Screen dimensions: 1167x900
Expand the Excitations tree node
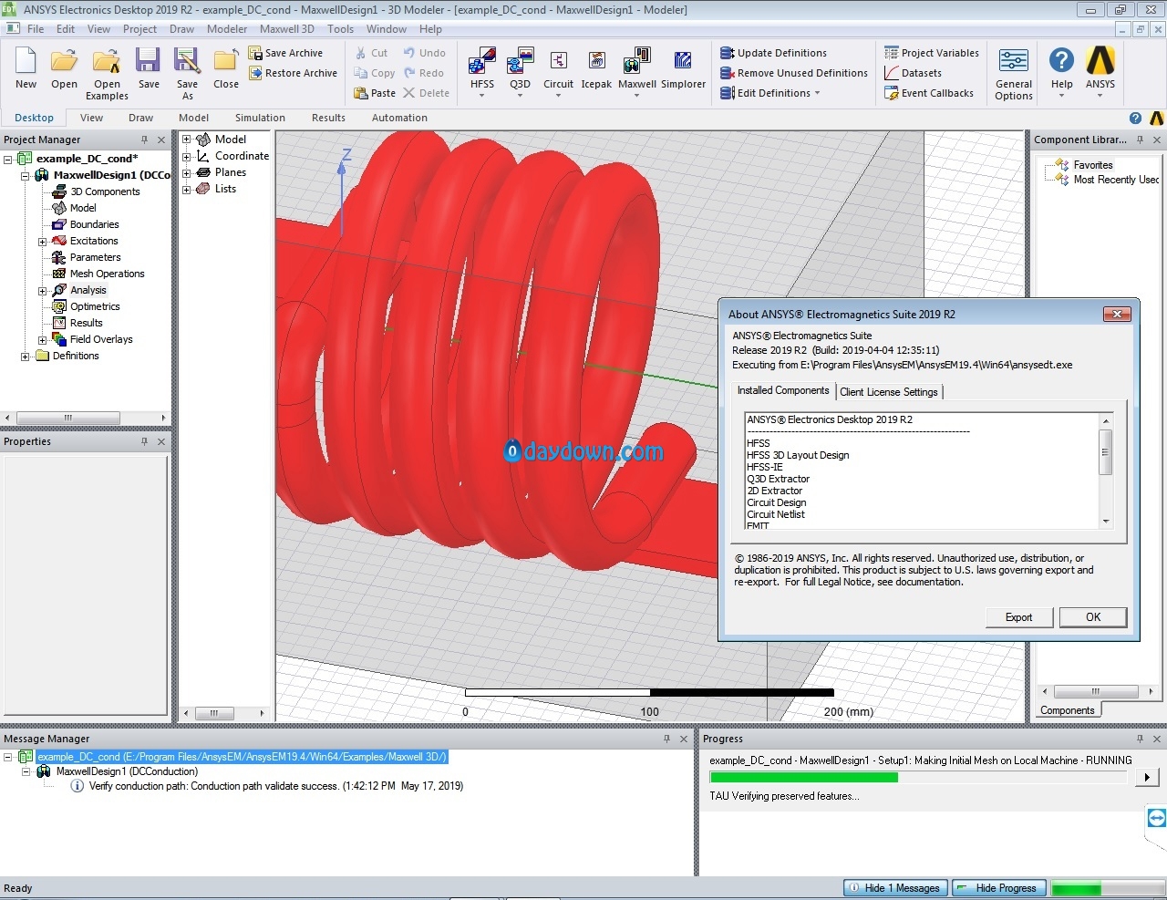click(42, 242)
